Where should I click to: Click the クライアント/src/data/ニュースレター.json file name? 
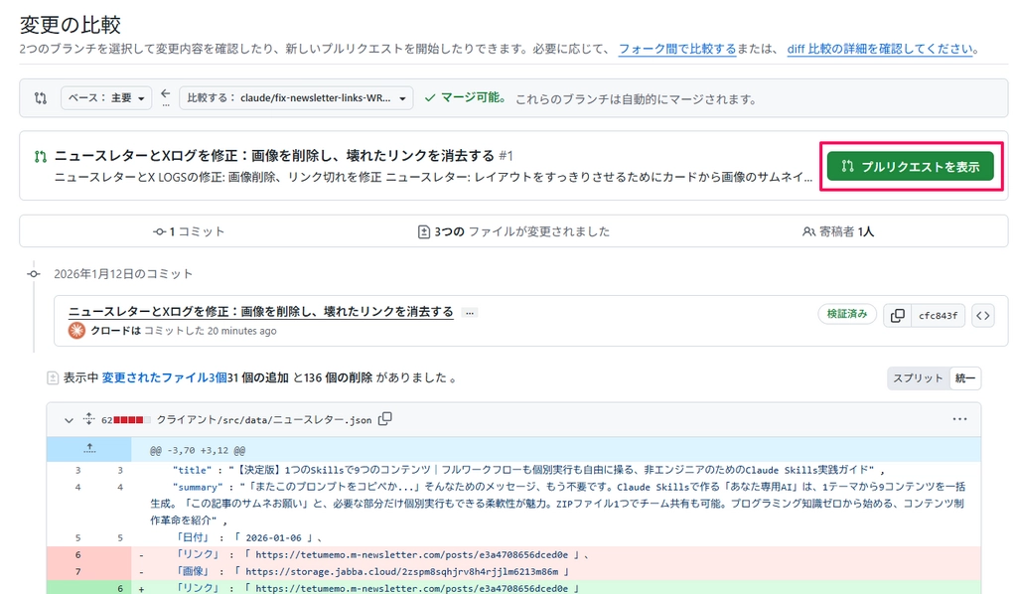pos(264,419)
